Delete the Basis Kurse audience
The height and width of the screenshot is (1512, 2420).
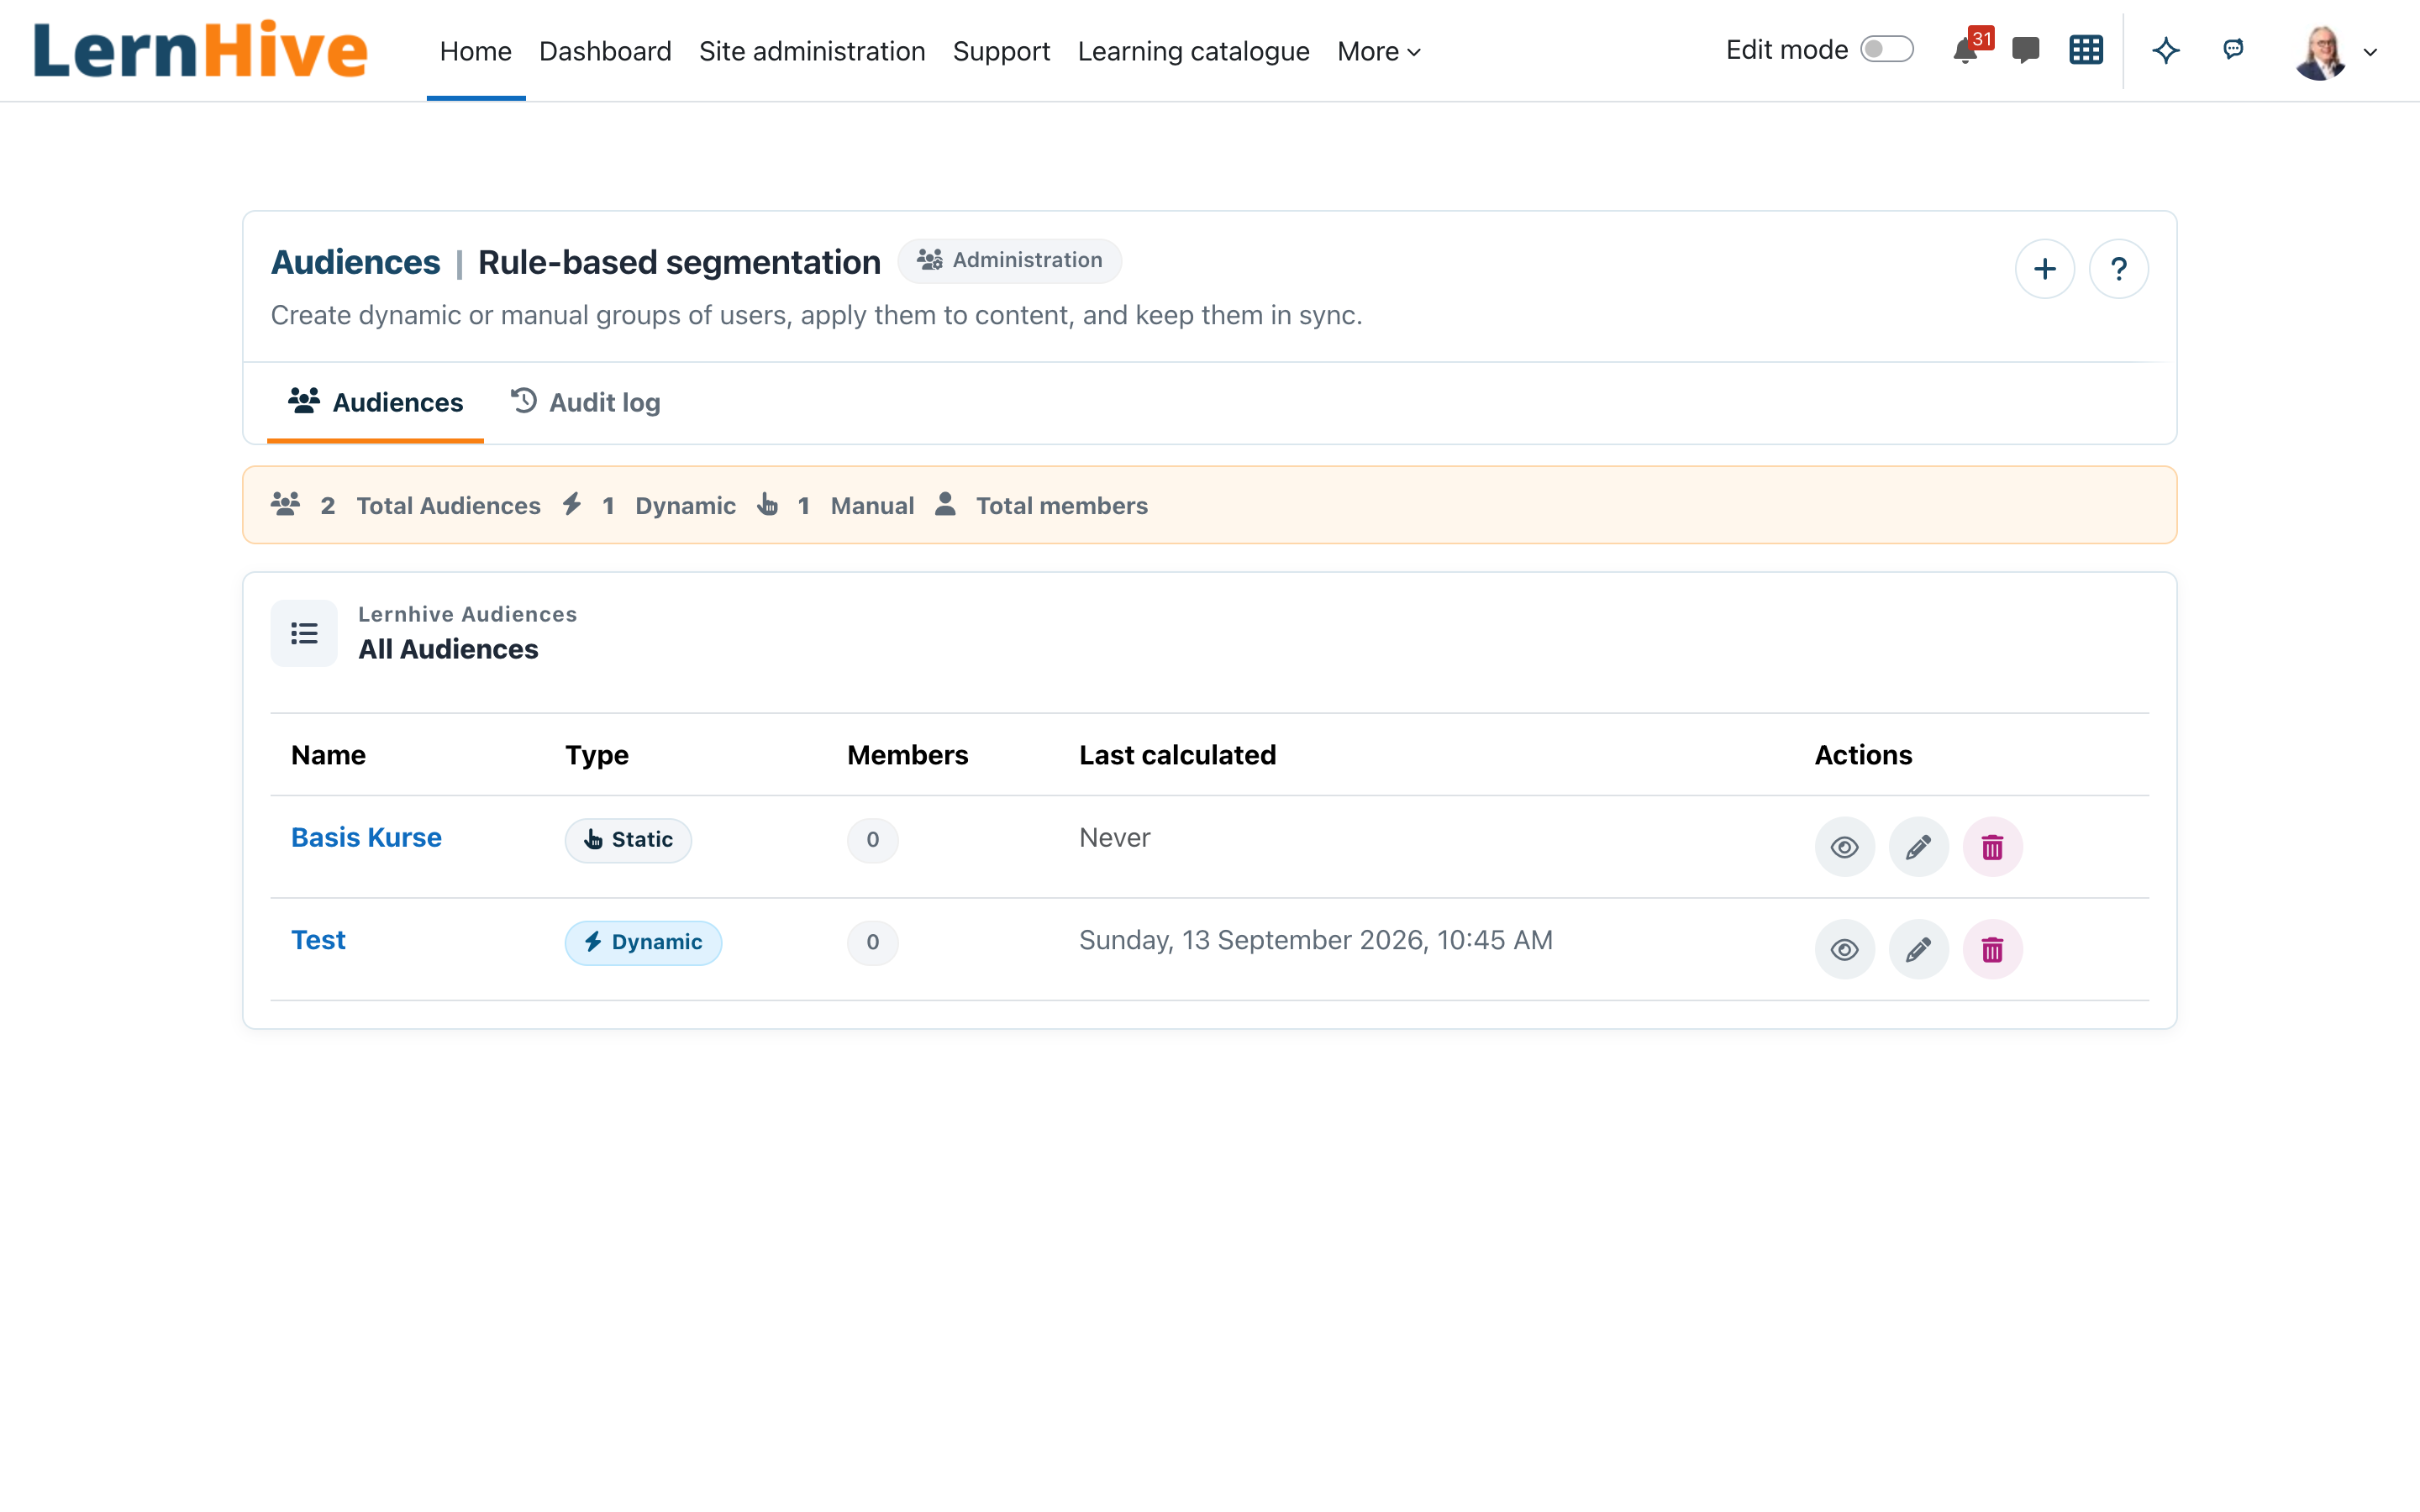[x=1993, y=847]
